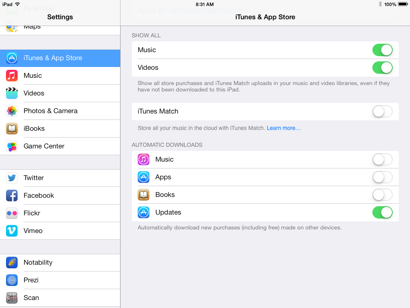This screenshot has width=410, height=308.
Task: Enable the iTunes Match switch
Action: click(382, 111)
